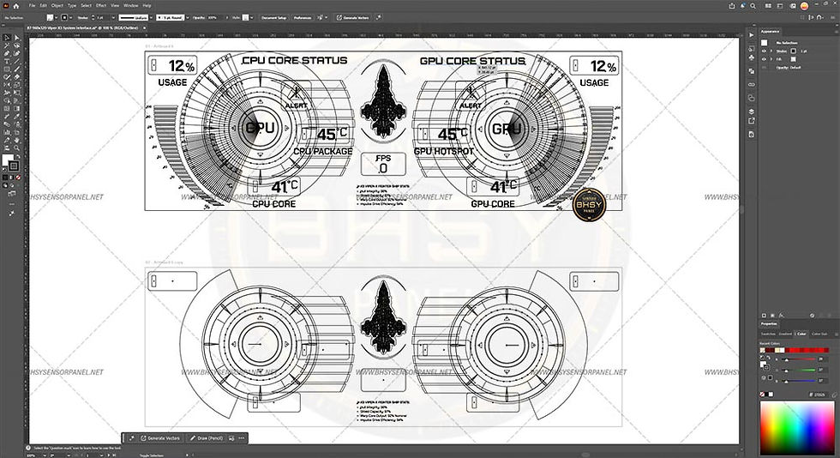Click the Opacity value field in control bar

pyautogui.click(x=213, y=18)
